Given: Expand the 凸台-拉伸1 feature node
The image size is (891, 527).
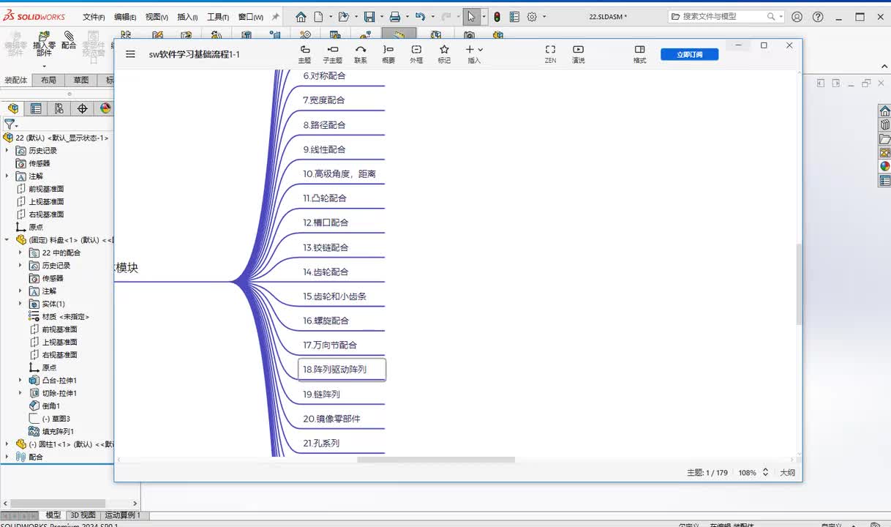Looking at the screenshot, I should click(20, 381).
